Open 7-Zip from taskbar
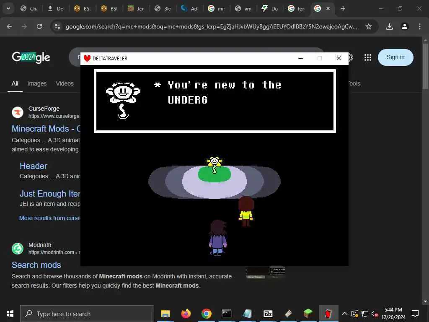 click(268, 314)
